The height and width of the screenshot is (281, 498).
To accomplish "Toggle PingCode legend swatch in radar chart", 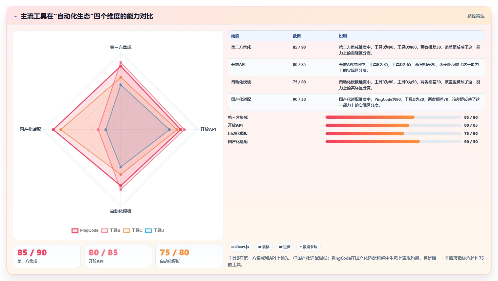I will pyautogui.click(x=75, y=230).
